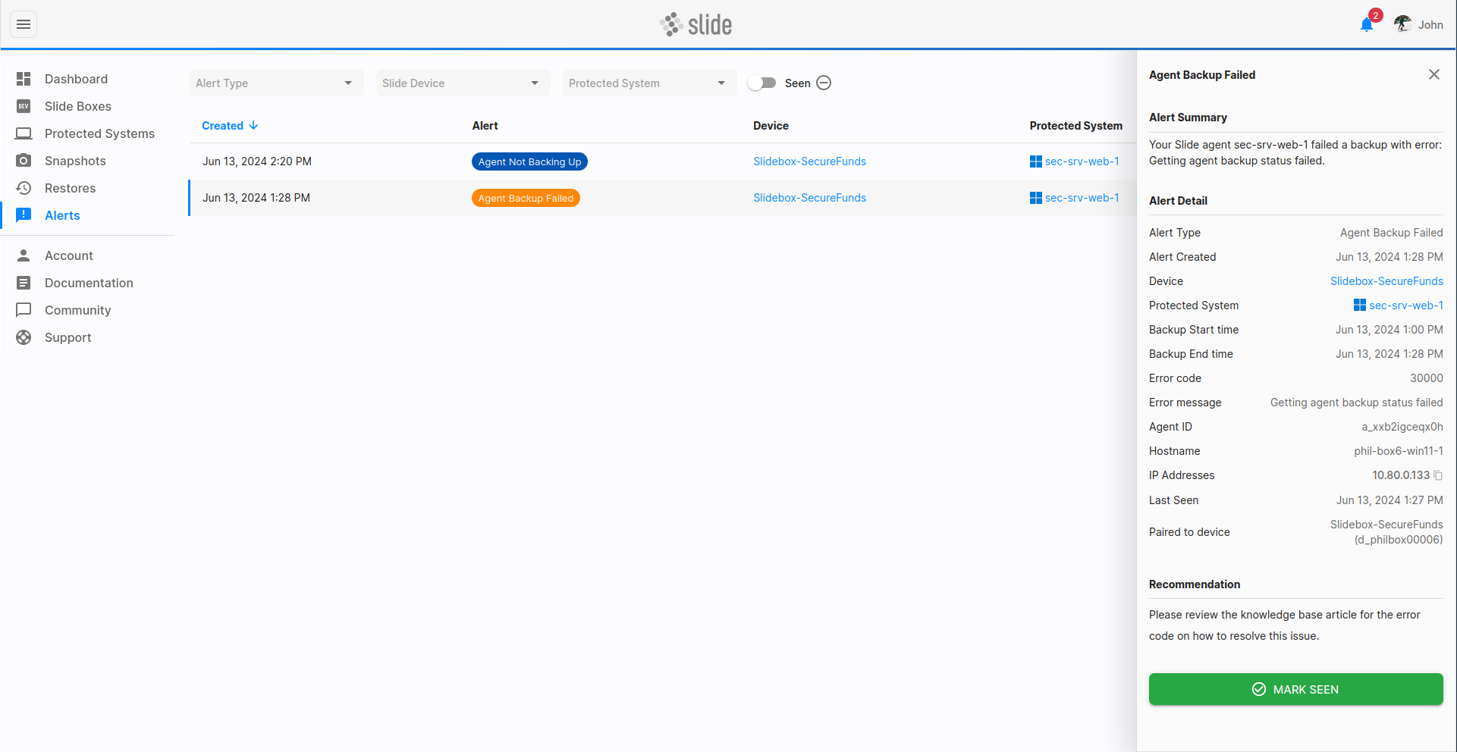Viewport: 1457px width, 752px height.
Task: Click the Alert column header
Action: [485, 126]
